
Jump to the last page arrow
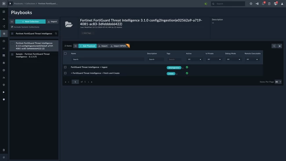[x=91, y=82]
